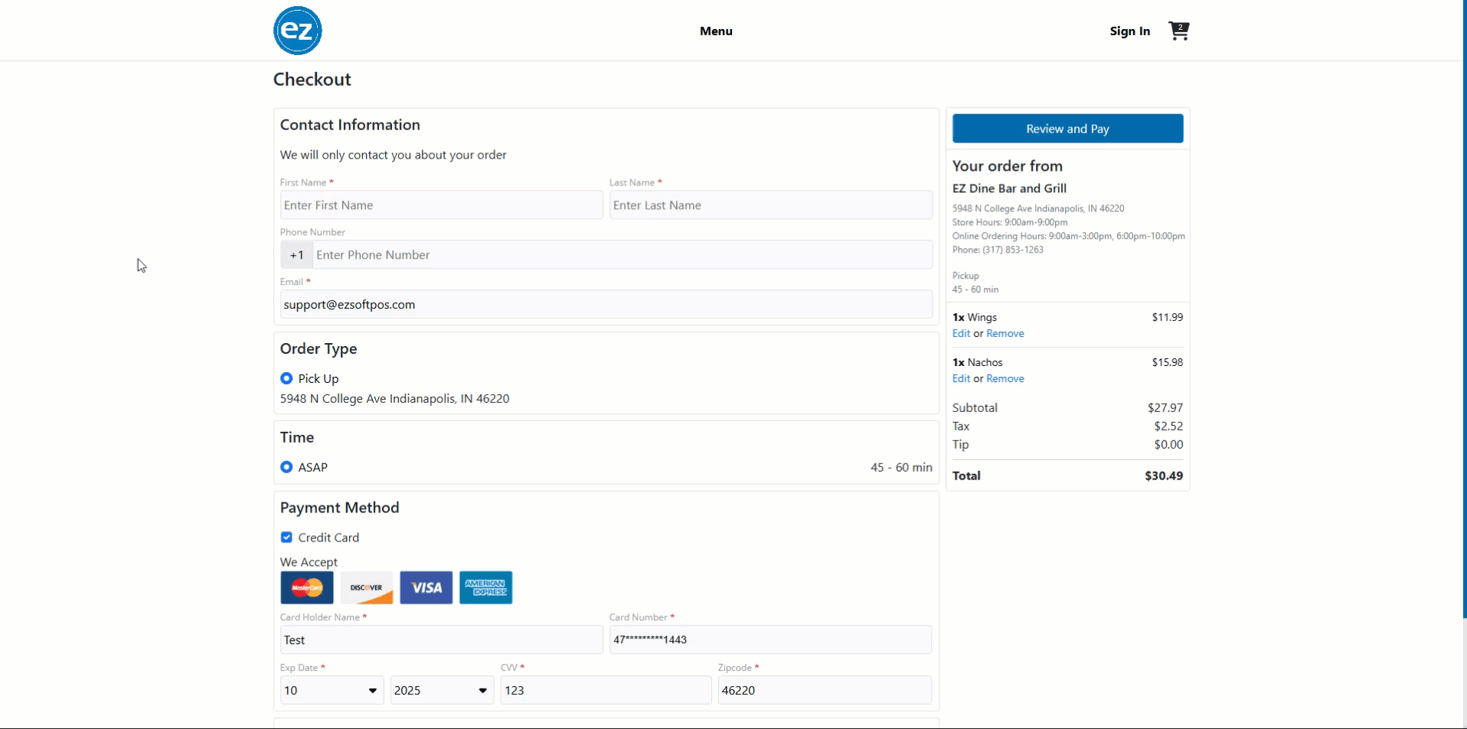Click the pickup address under Order Type

[x=394, y=399]
